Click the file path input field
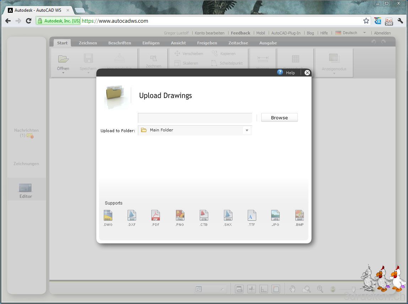This screenshot has height=304, width=408. pyautogui.click(x=195, y=118)
